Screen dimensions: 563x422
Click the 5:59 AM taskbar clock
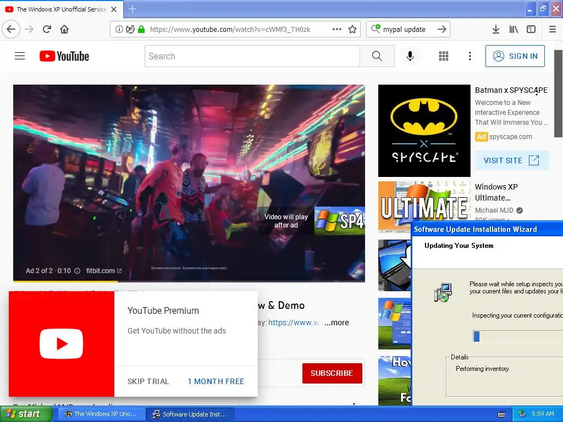click(x=543, y=414)
